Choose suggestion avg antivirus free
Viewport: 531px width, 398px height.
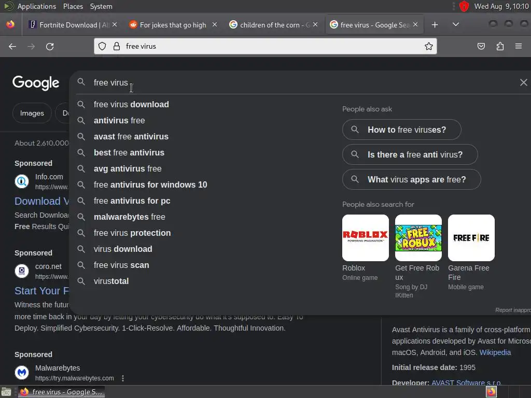(x=128, y=168)
